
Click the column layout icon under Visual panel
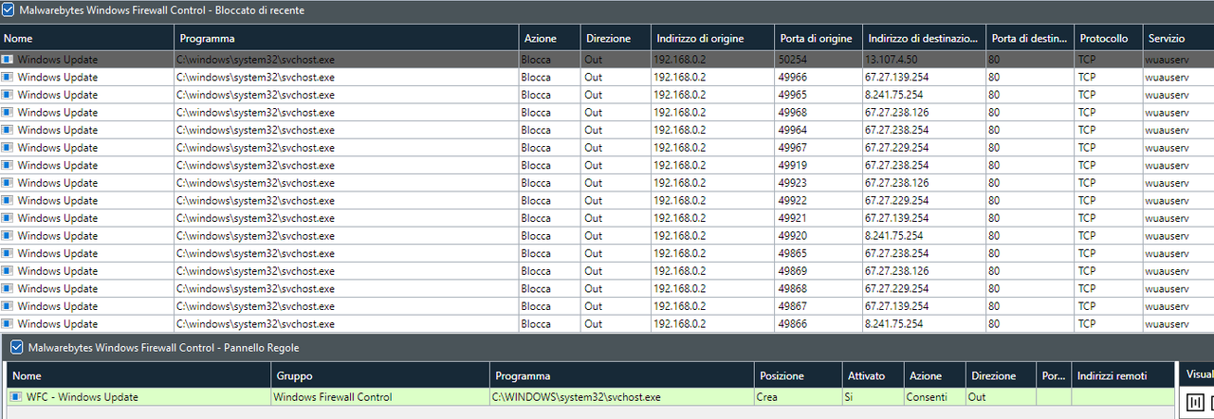(x=1195, y=403)
